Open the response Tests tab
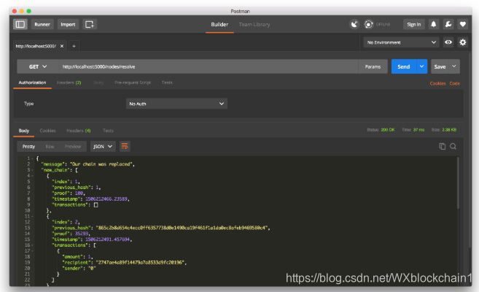Screen dimensions: 479x292 (x=108, y=131)
